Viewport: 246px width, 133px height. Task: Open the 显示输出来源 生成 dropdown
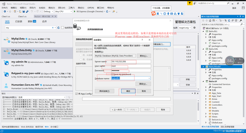42,97
